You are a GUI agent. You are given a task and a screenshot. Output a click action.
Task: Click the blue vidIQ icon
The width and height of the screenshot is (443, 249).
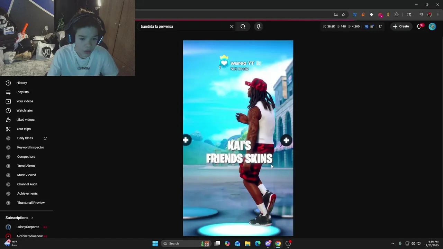tap(367, 27)
